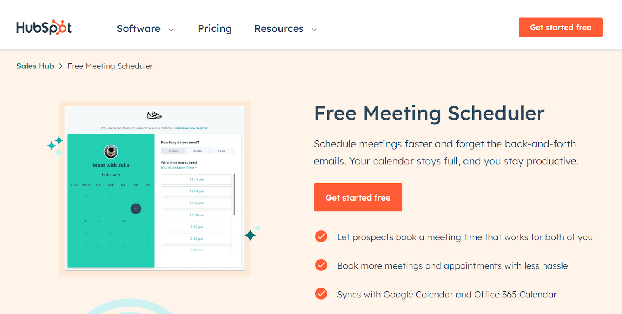Image resolution: width=622 pixels, height=314 pixels.
Task: Open the UTC -05:00 Eastern Time dropdown
Action: point(179,168)
